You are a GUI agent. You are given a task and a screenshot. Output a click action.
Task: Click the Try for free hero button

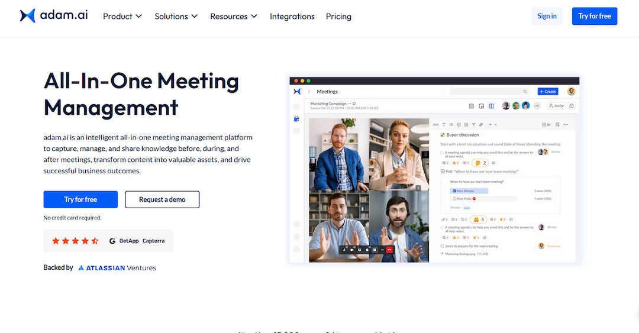80,200
